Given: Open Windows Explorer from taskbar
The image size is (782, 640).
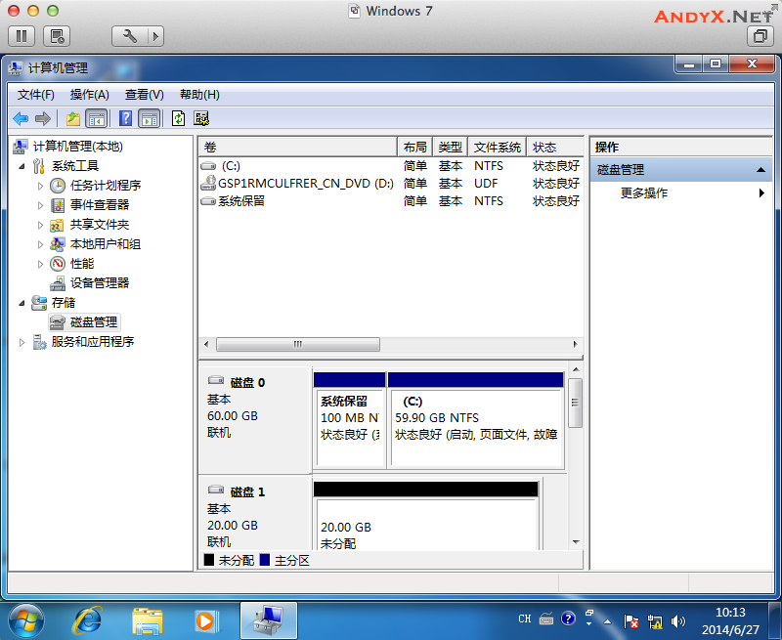Looking at the screenshot, I should coord(148,621).
